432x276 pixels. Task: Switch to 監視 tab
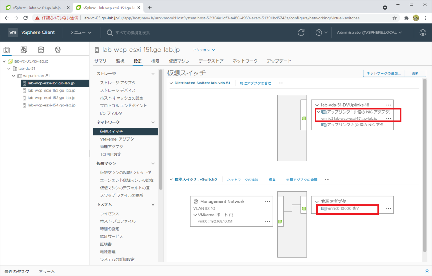point(120,61)
